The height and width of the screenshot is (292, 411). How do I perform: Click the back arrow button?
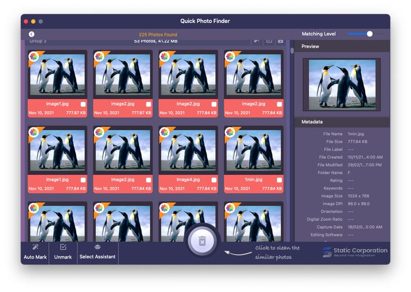click(32, 34)
